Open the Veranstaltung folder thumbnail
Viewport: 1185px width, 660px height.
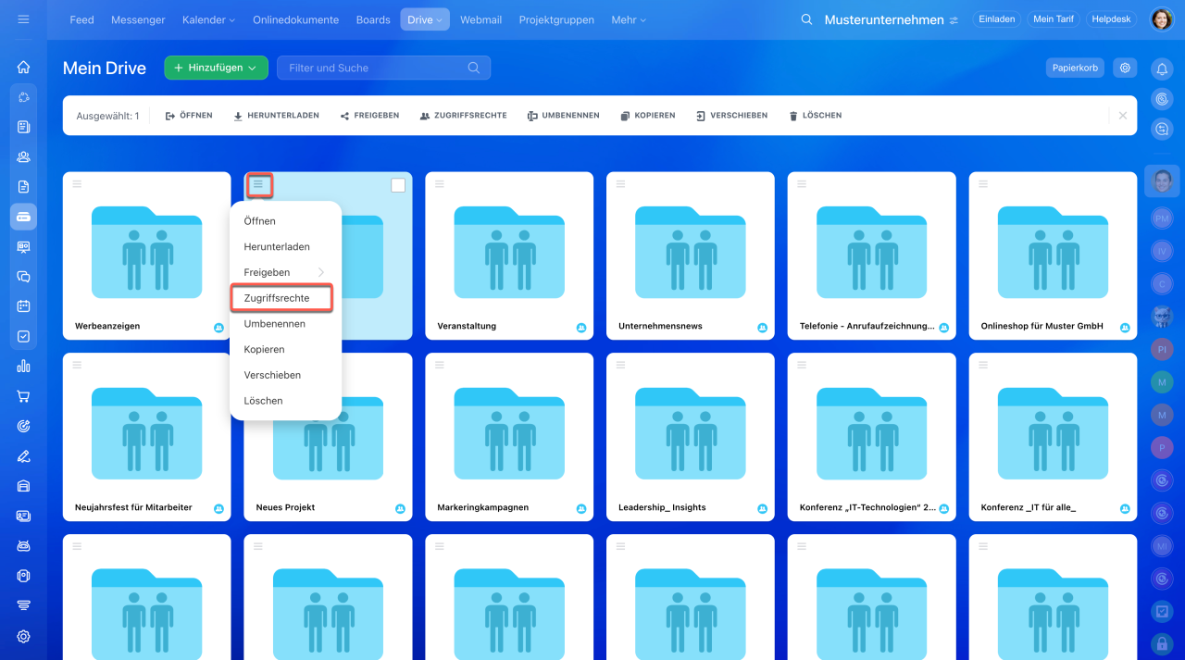click(x=508, y=252)
